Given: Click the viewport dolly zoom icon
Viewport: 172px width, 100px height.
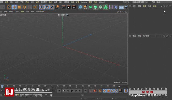Looking at the screenshot, I should pos(121,12).
